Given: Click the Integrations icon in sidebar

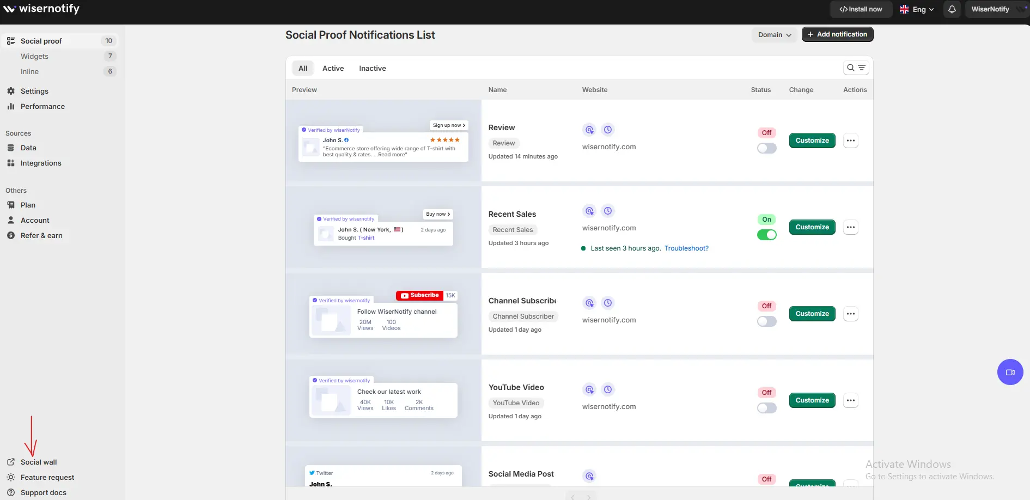Looking at the screenshot, I should (11, 163).
